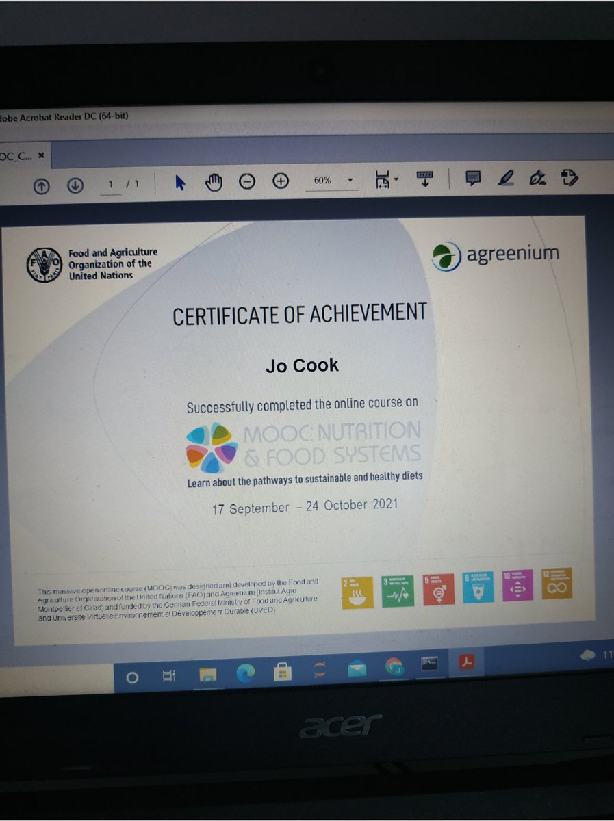The height and width of the screenshot is (821, 614).
Task: Go to previous page with up arrow
Action: (x=41, y=185)
